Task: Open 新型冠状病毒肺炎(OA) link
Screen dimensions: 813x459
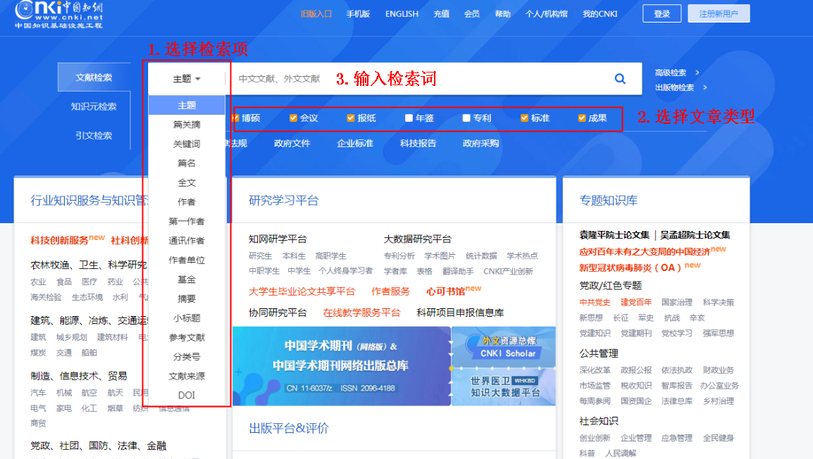Action: pyautogui.click(x=631, y=268)
